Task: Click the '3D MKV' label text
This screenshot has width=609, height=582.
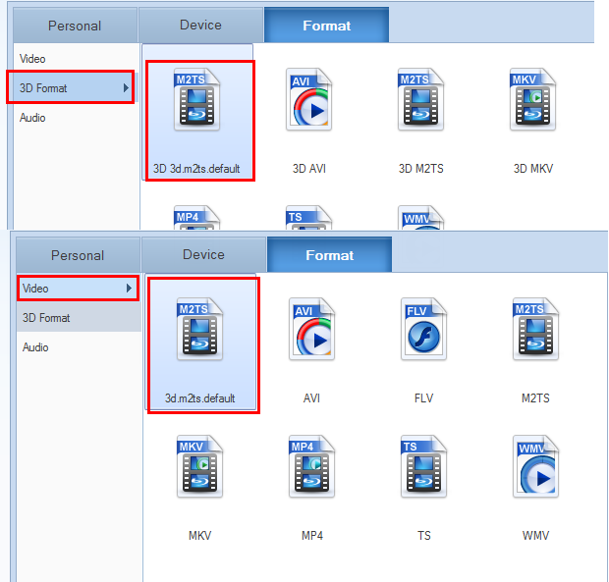Action: point(533,169)
